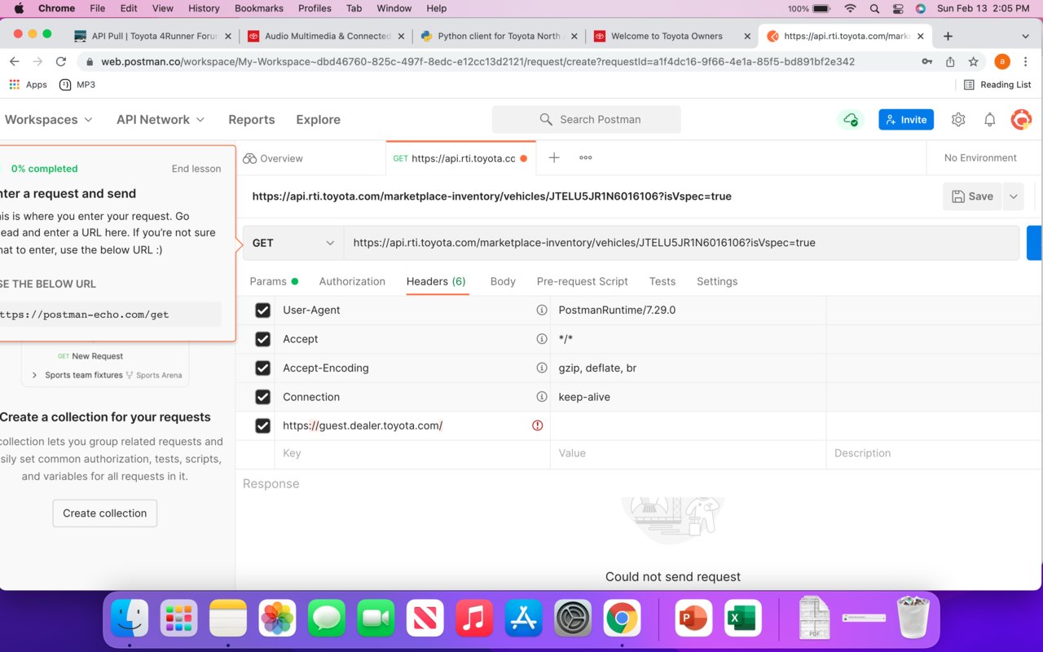Image resolution: width=1043 pixels, height=652 pixels.
Task: Switch to the Params tab
Action: [x=274, y=281]
